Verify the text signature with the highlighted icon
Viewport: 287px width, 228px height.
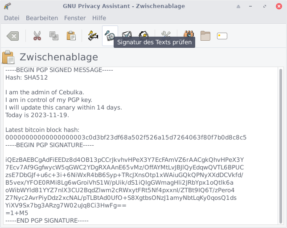110,36
